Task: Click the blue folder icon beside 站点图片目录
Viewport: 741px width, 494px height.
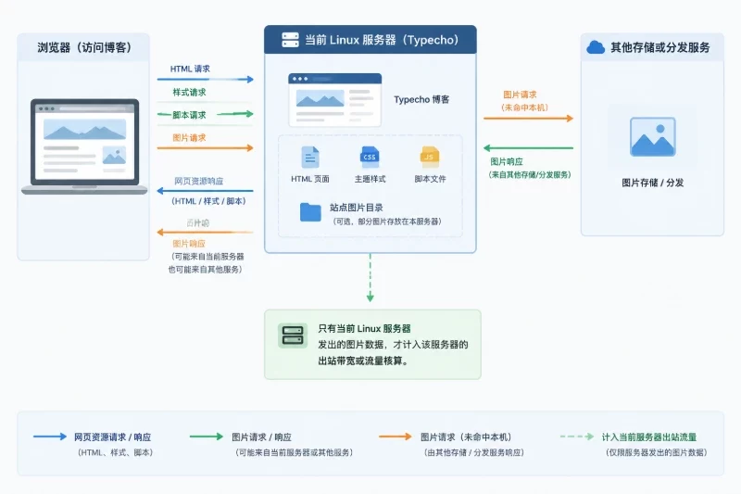Action: point(310,212)
